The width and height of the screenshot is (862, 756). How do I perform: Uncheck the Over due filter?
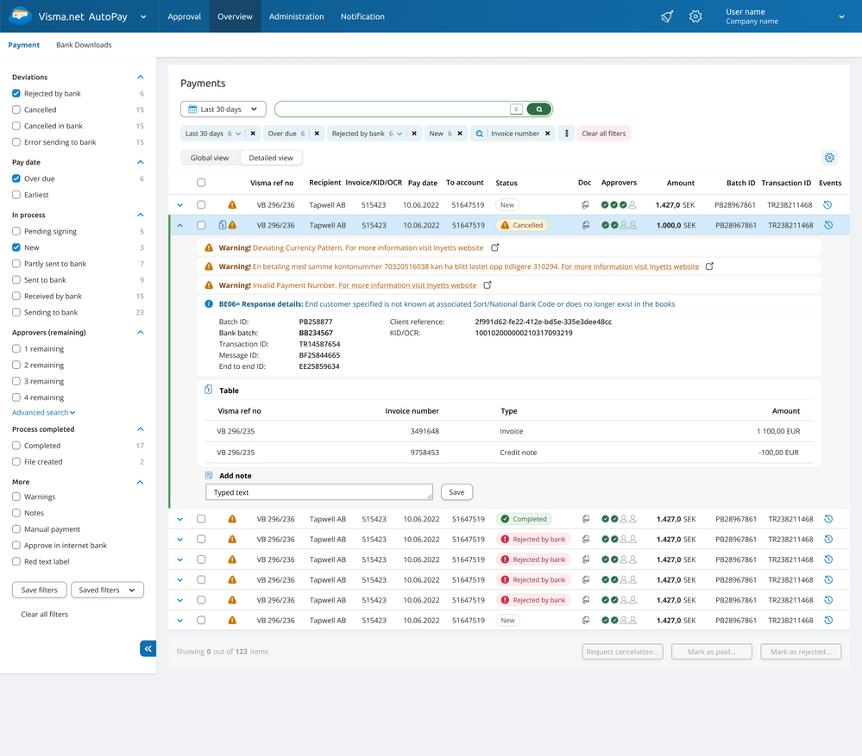click(16, 178)
